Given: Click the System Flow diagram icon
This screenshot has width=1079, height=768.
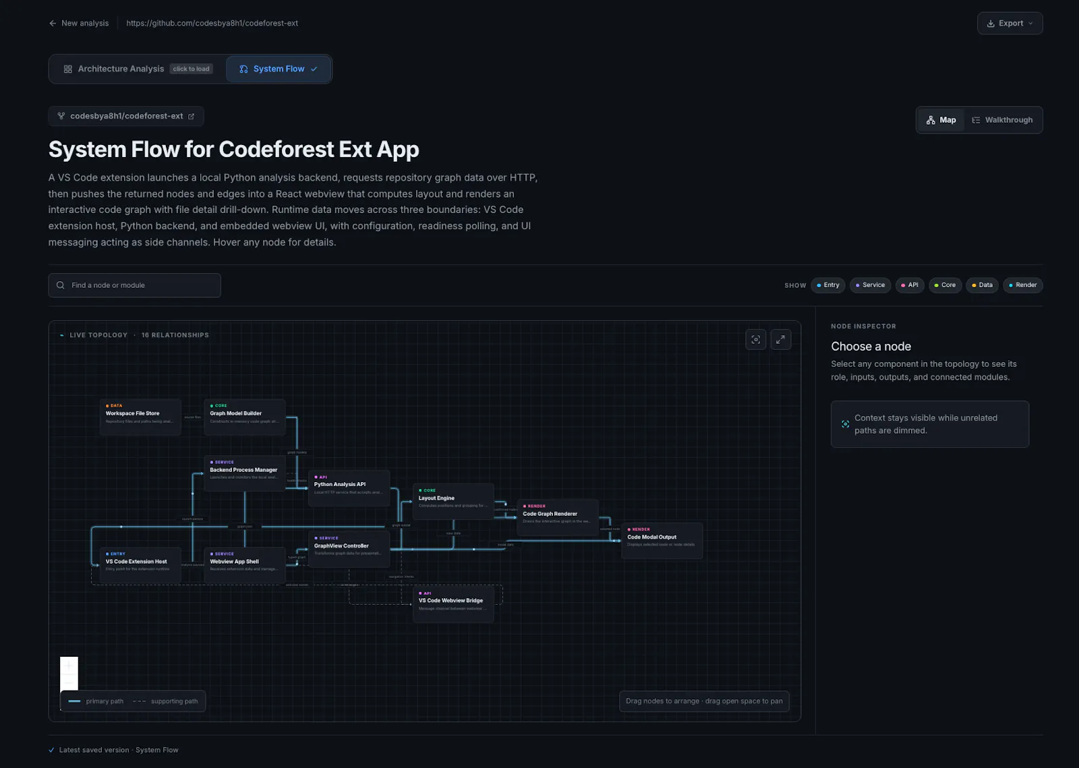Looking at the screenshot, I should point(243,69).
